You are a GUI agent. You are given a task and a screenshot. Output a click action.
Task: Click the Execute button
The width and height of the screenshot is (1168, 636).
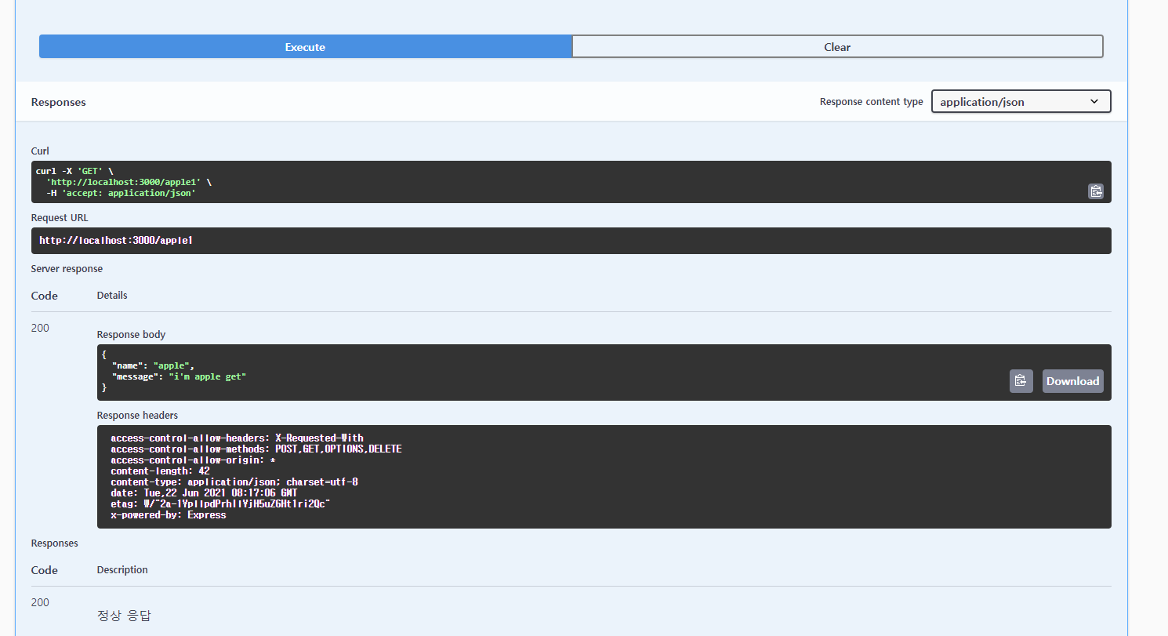[305, 47]
